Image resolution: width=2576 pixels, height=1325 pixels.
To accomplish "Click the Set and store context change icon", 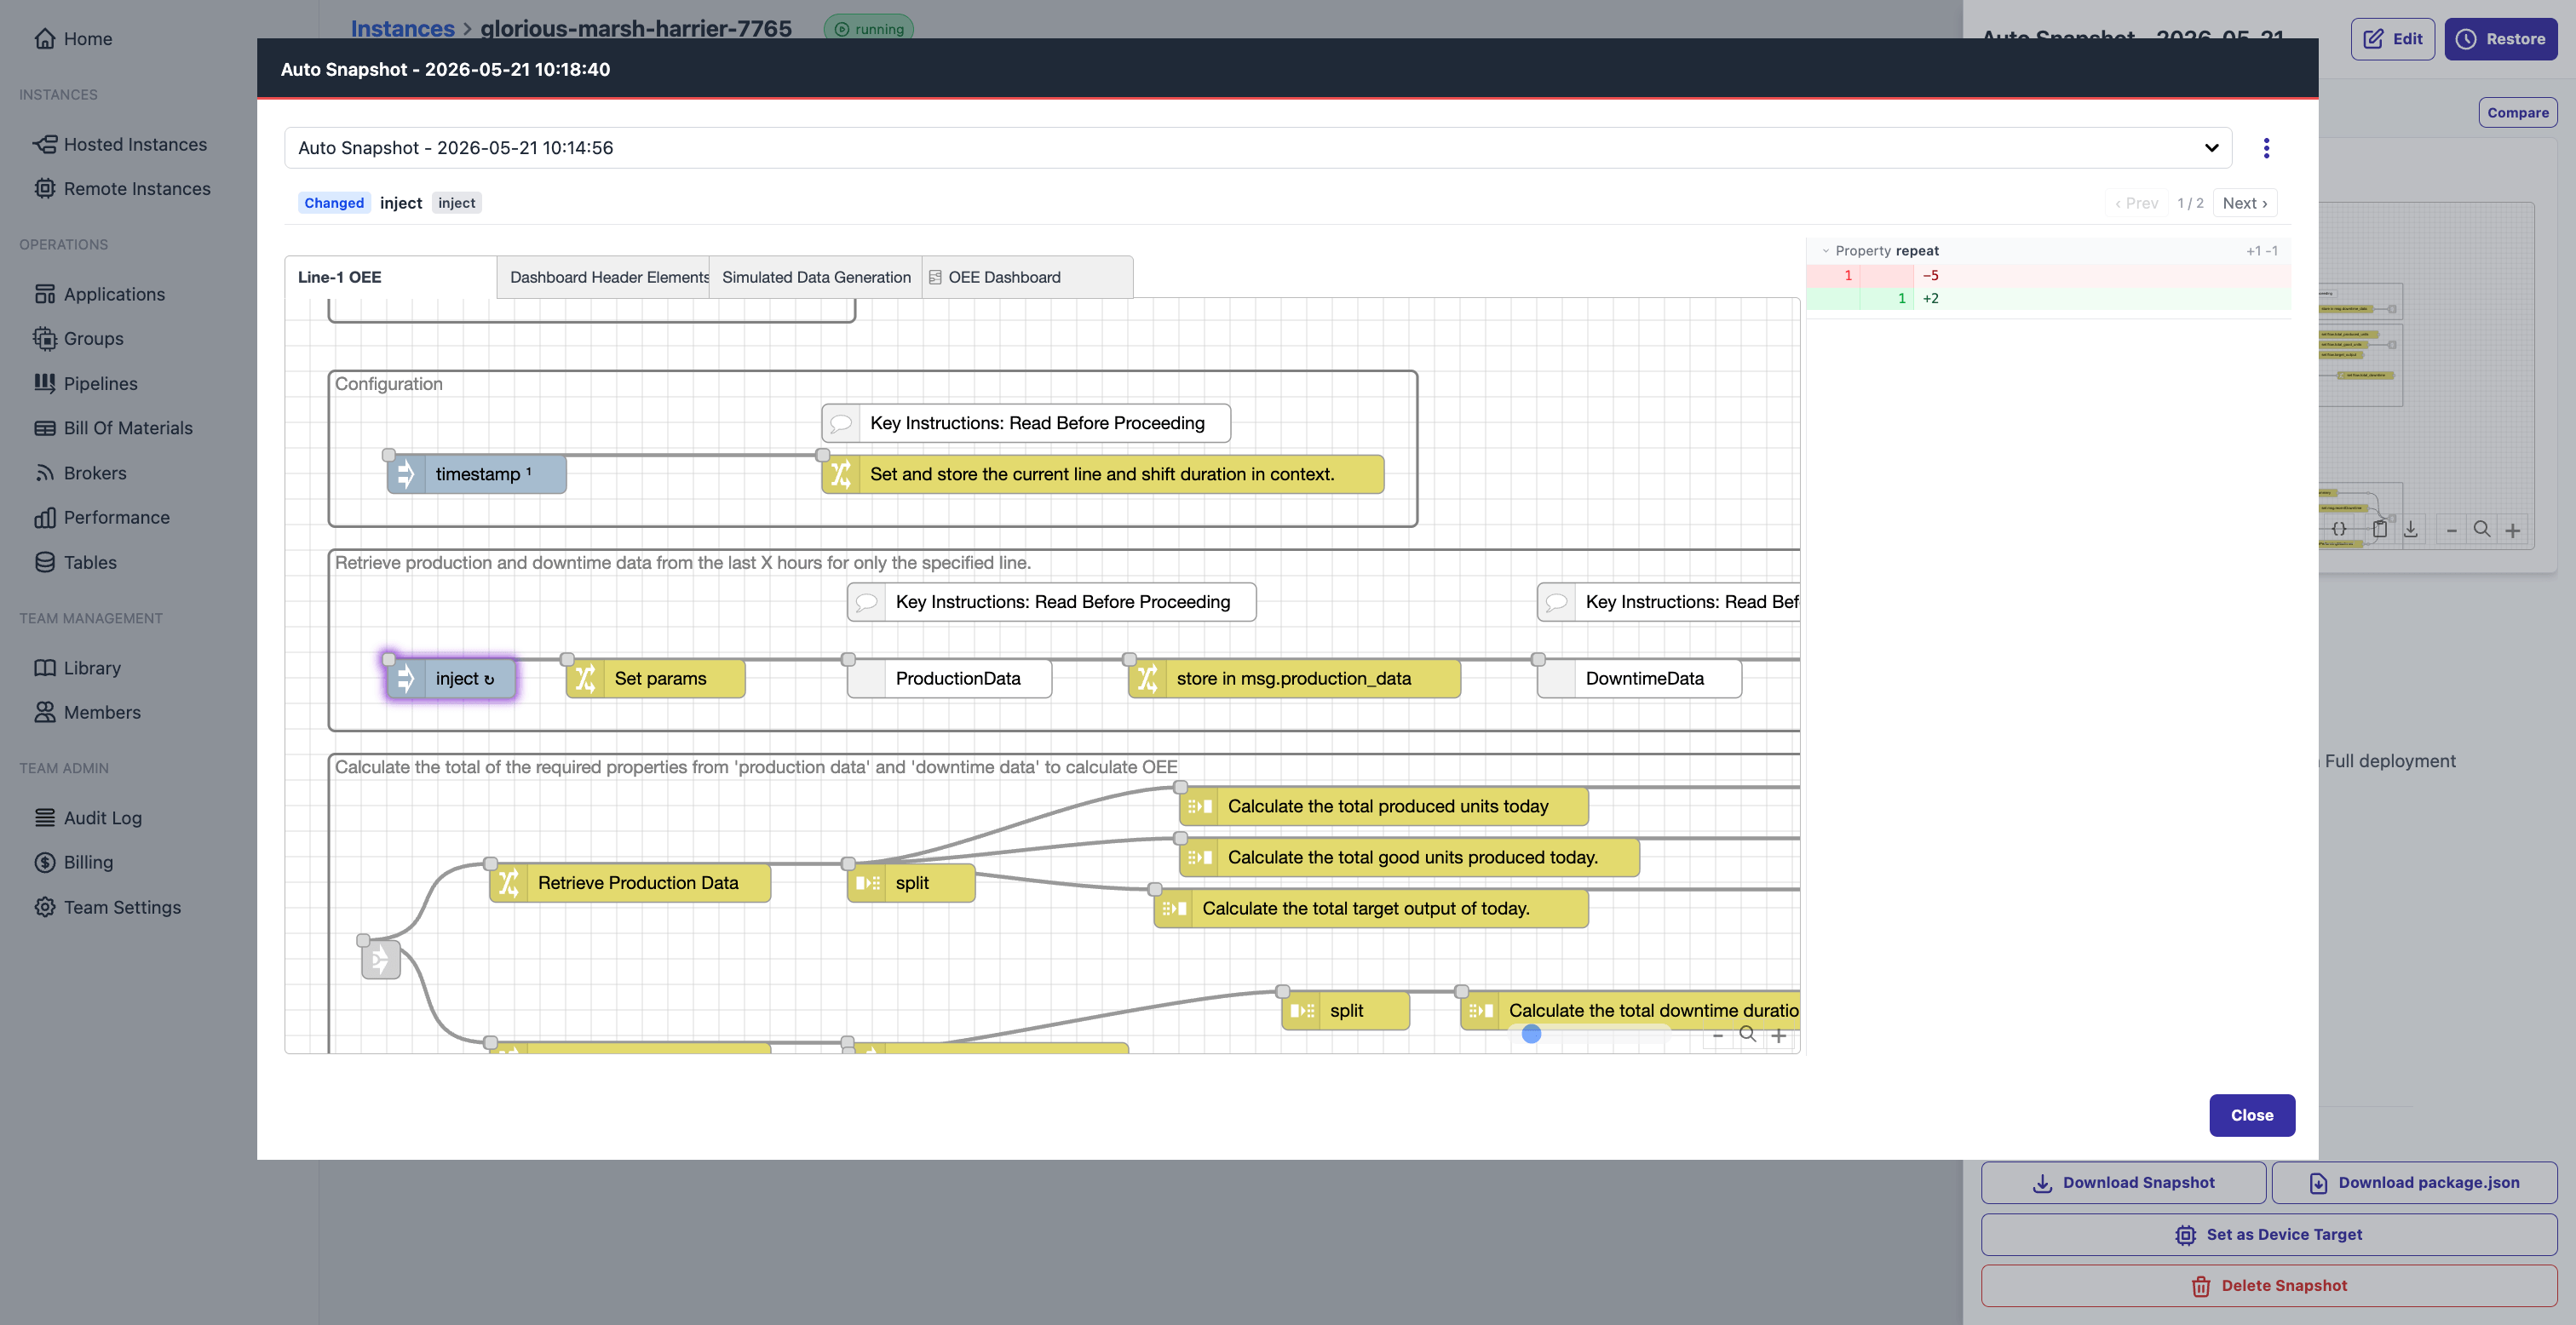I will 841,474.
